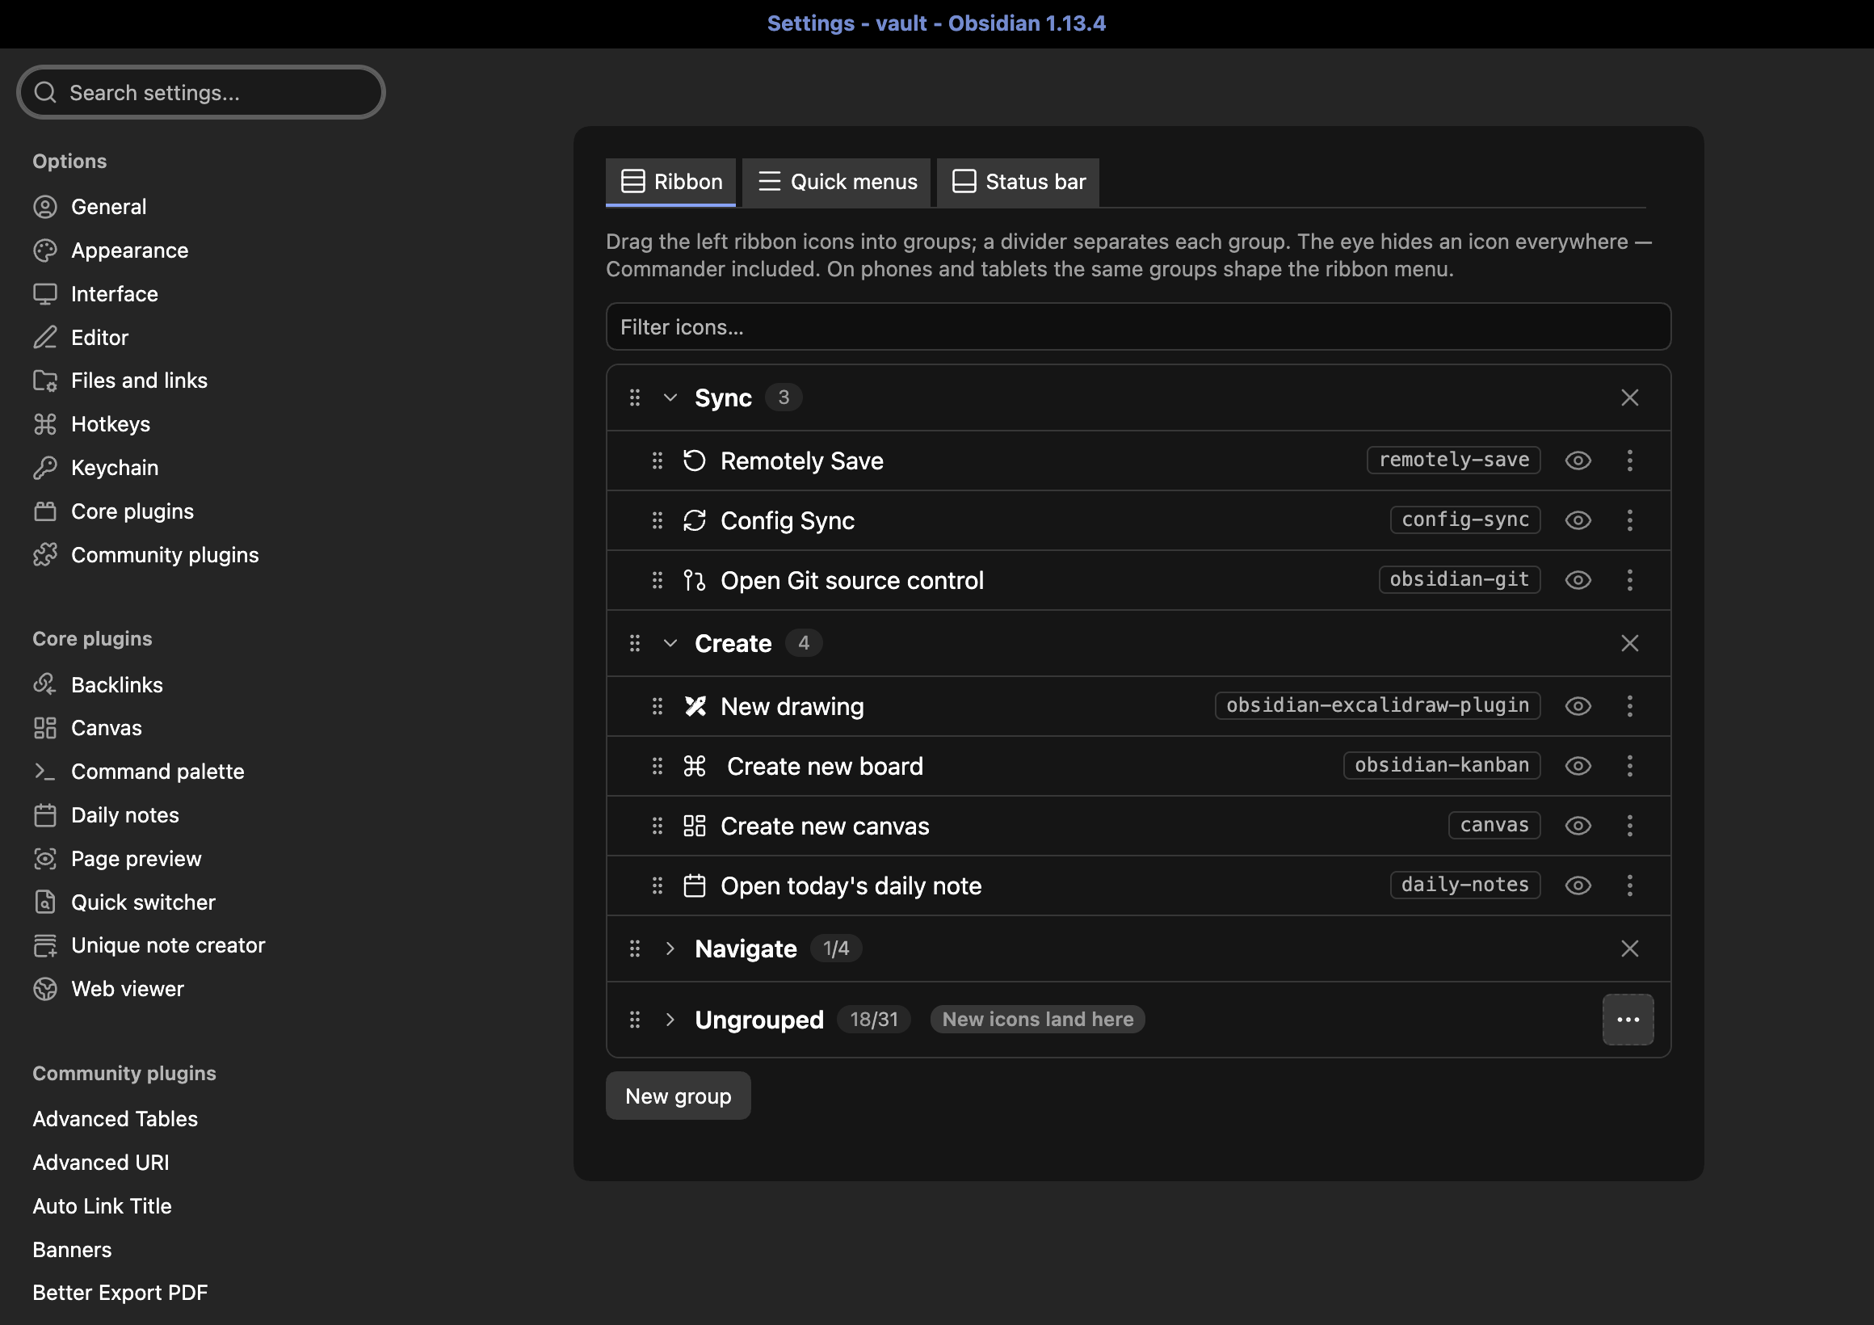This screenshot has width=1874, height=1325.
Task: Switch to the Ribbon tab
Action: click(671, 182)
